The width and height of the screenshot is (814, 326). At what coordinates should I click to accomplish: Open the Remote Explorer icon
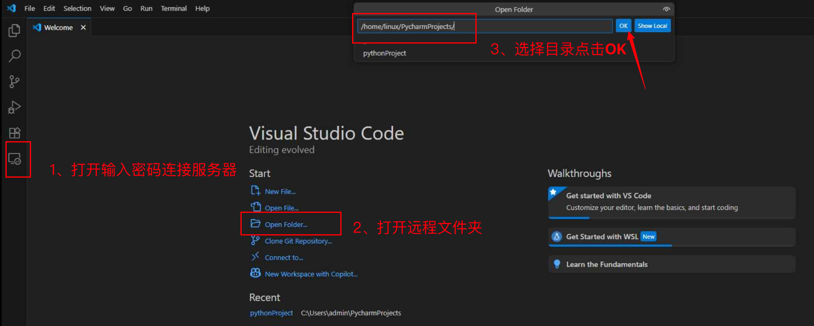15,159
